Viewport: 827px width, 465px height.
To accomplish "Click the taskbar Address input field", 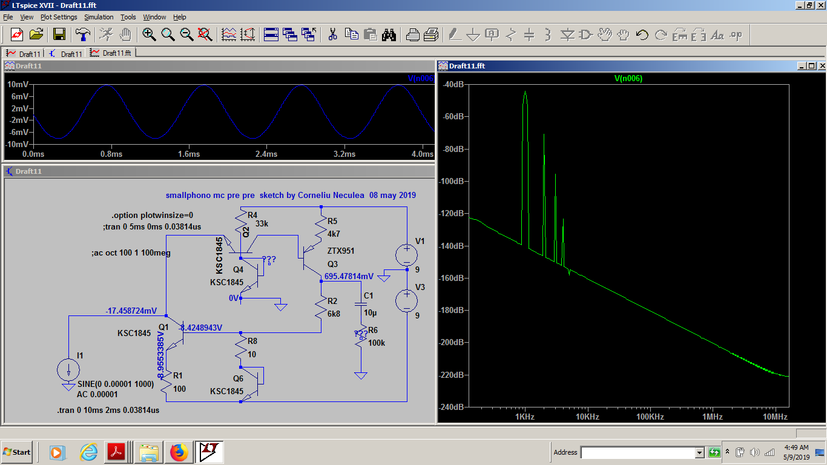I will pyautogui.click(x=638, y=452).
